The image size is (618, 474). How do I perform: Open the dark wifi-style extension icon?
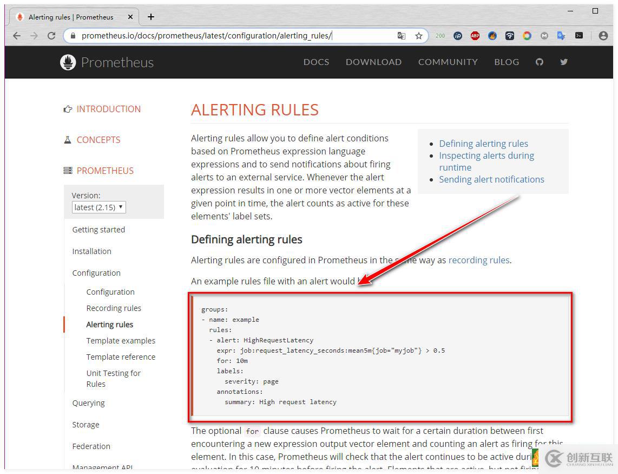pyautogui.click(x=510, y=36)
